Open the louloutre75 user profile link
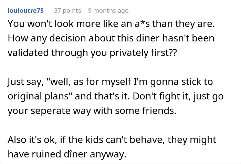 coord(26,11)
